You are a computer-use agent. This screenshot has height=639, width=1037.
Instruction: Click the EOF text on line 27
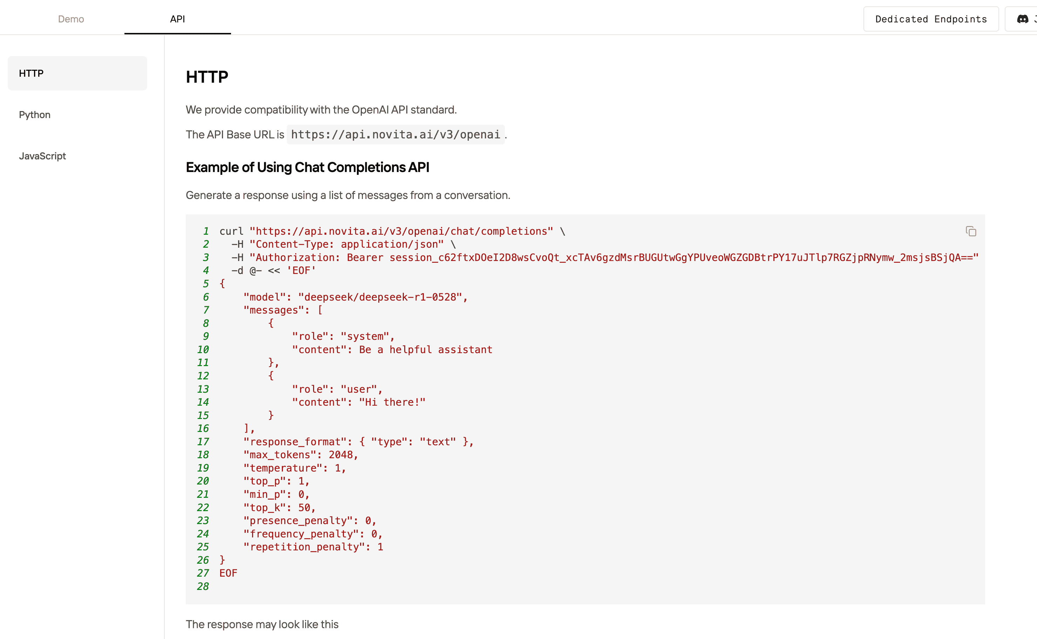pyautogui.click(x=228, y=573)
